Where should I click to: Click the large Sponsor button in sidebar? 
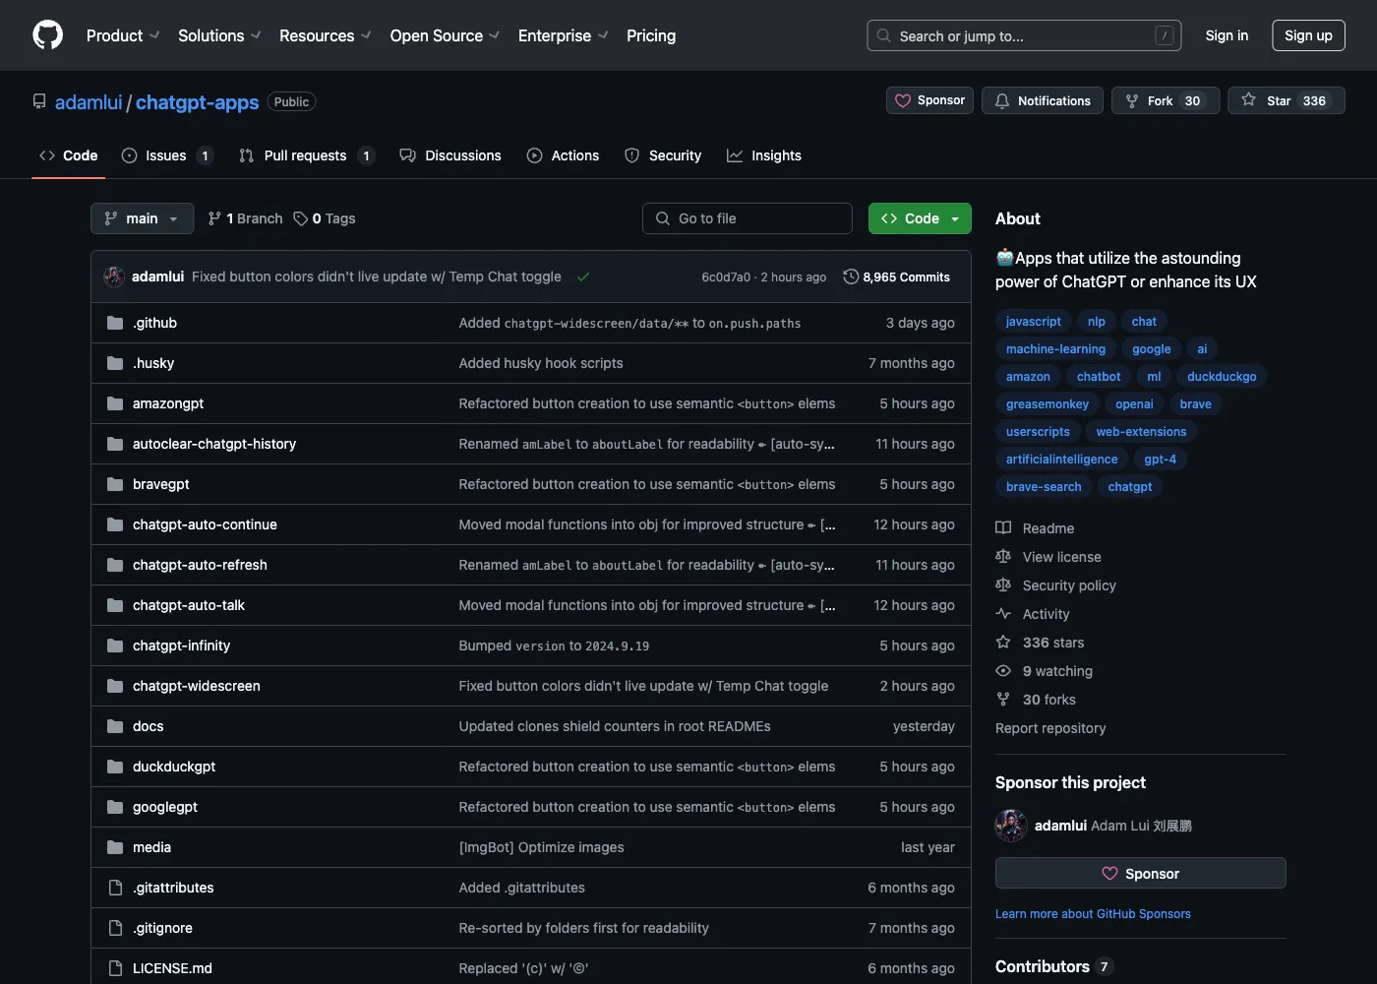click(x=1140, y=873)
